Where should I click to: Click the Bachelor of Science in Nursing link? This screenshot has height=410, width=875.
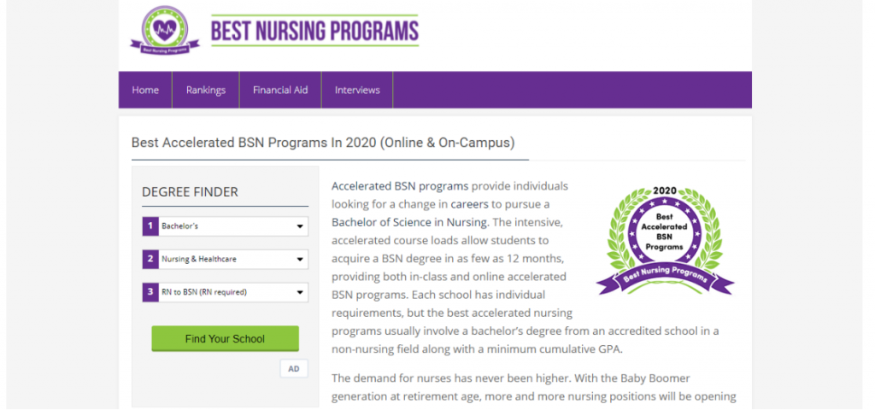[x=409, y=222]
